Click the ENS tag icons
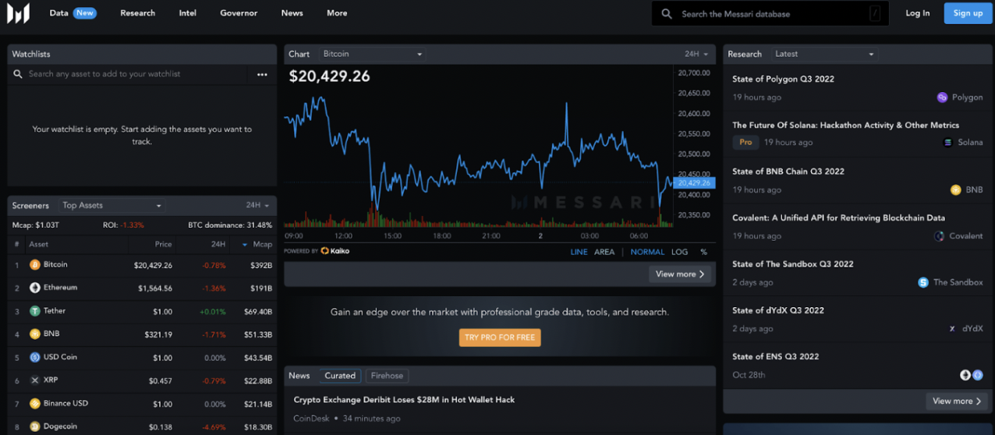Image resolution: width=995 pixels, height=435 pixels. click(972, 375)
